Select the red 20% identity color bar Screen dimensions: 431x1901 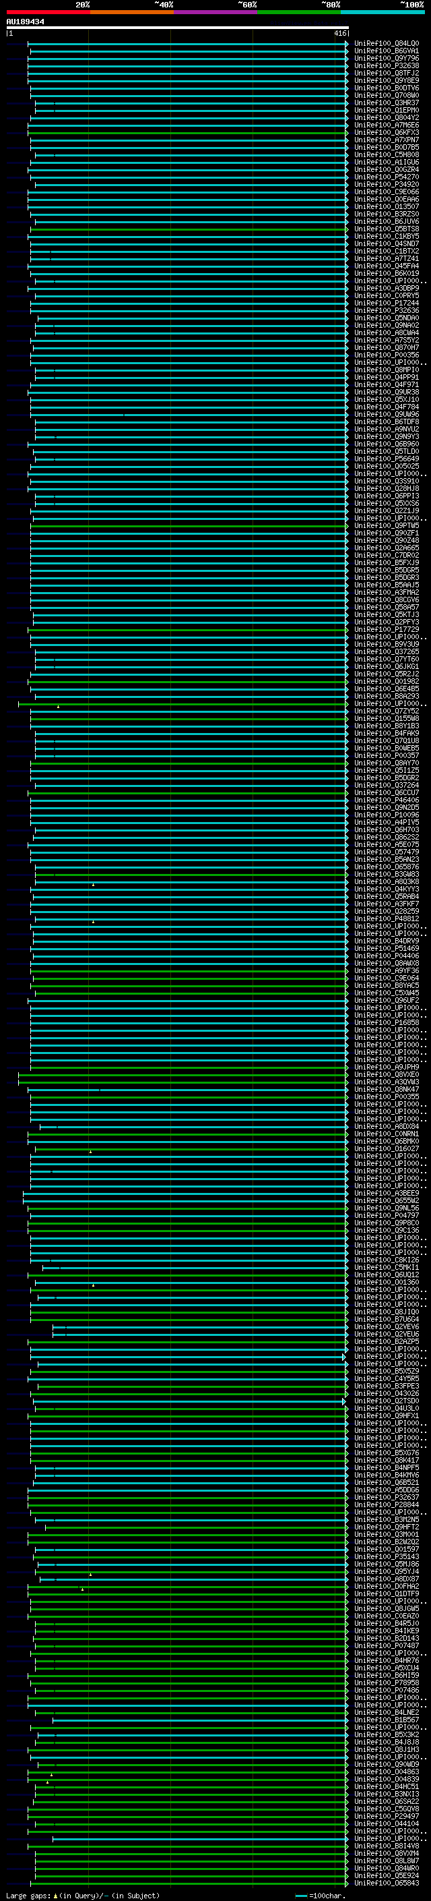pyautogui.click(x=48, y=12)
